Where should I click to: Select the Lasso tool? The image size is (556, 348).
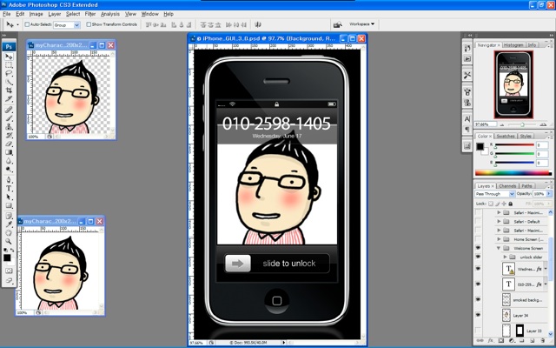coord(9,74)
